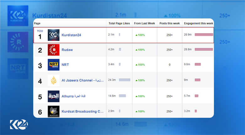Click the rank number 2 beside Rudaw
Screen dimensions: 245x135
(x=40, y=50)
